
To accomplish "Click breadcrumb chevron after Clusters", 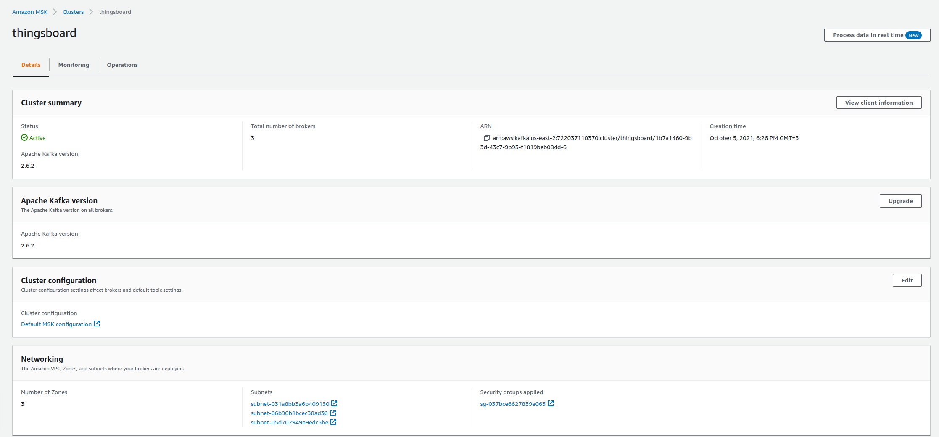I will pyautogui.click(x=91, y=12).
